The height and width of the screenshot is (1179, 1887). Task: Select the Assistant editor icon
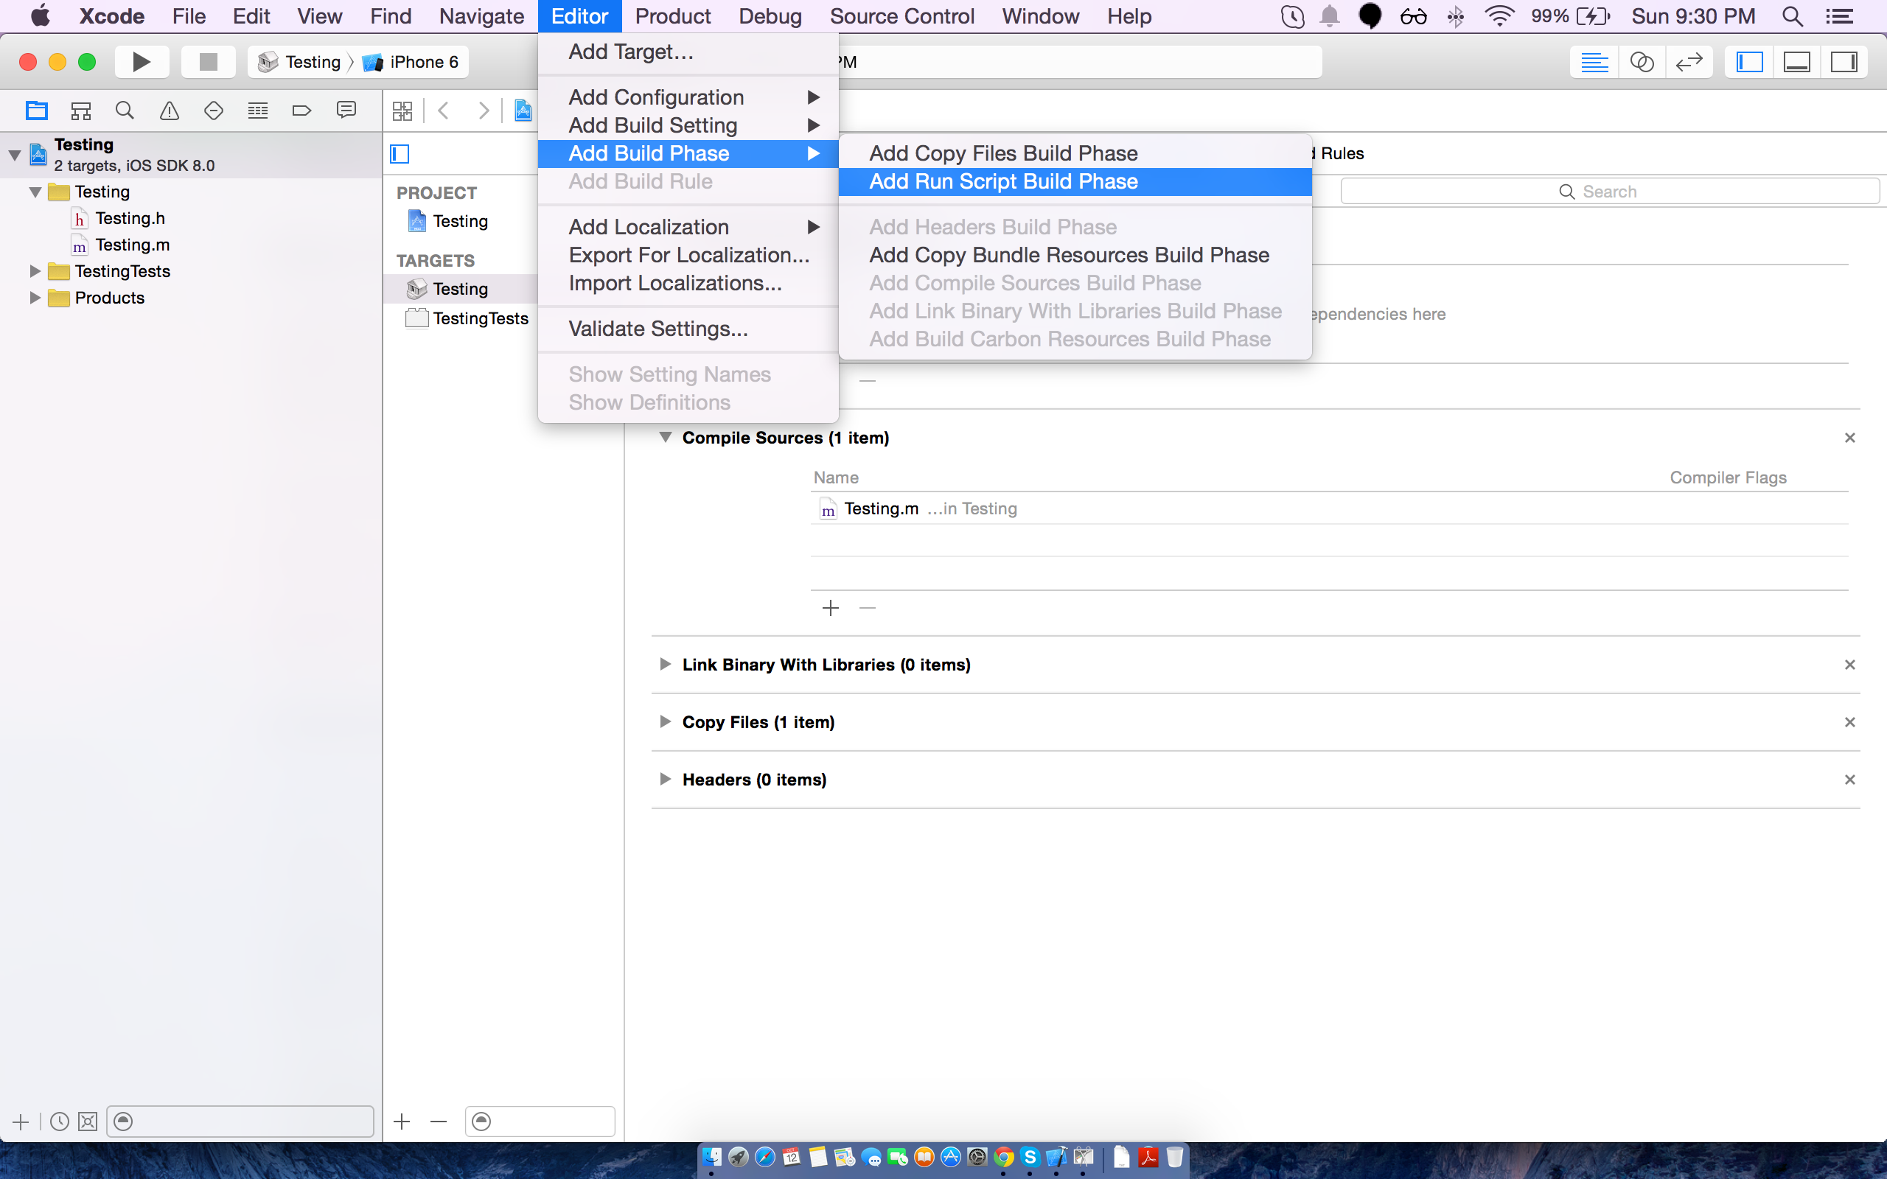pyautogui.click(x=1642, y=62)
